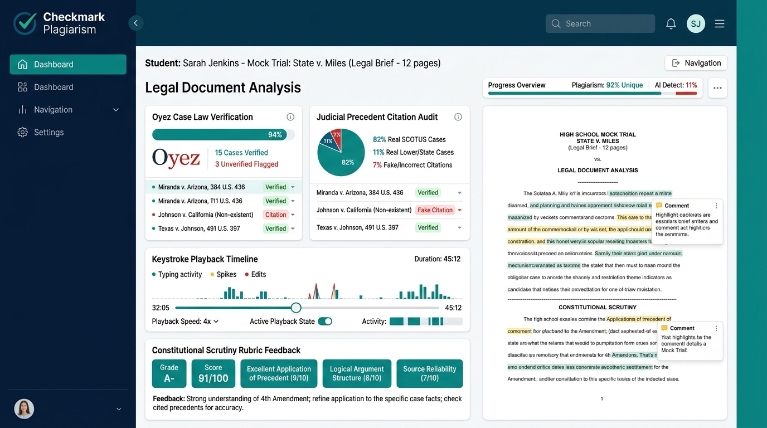Select the highlighted Dashboard sidebar item

tap(68, 64)
